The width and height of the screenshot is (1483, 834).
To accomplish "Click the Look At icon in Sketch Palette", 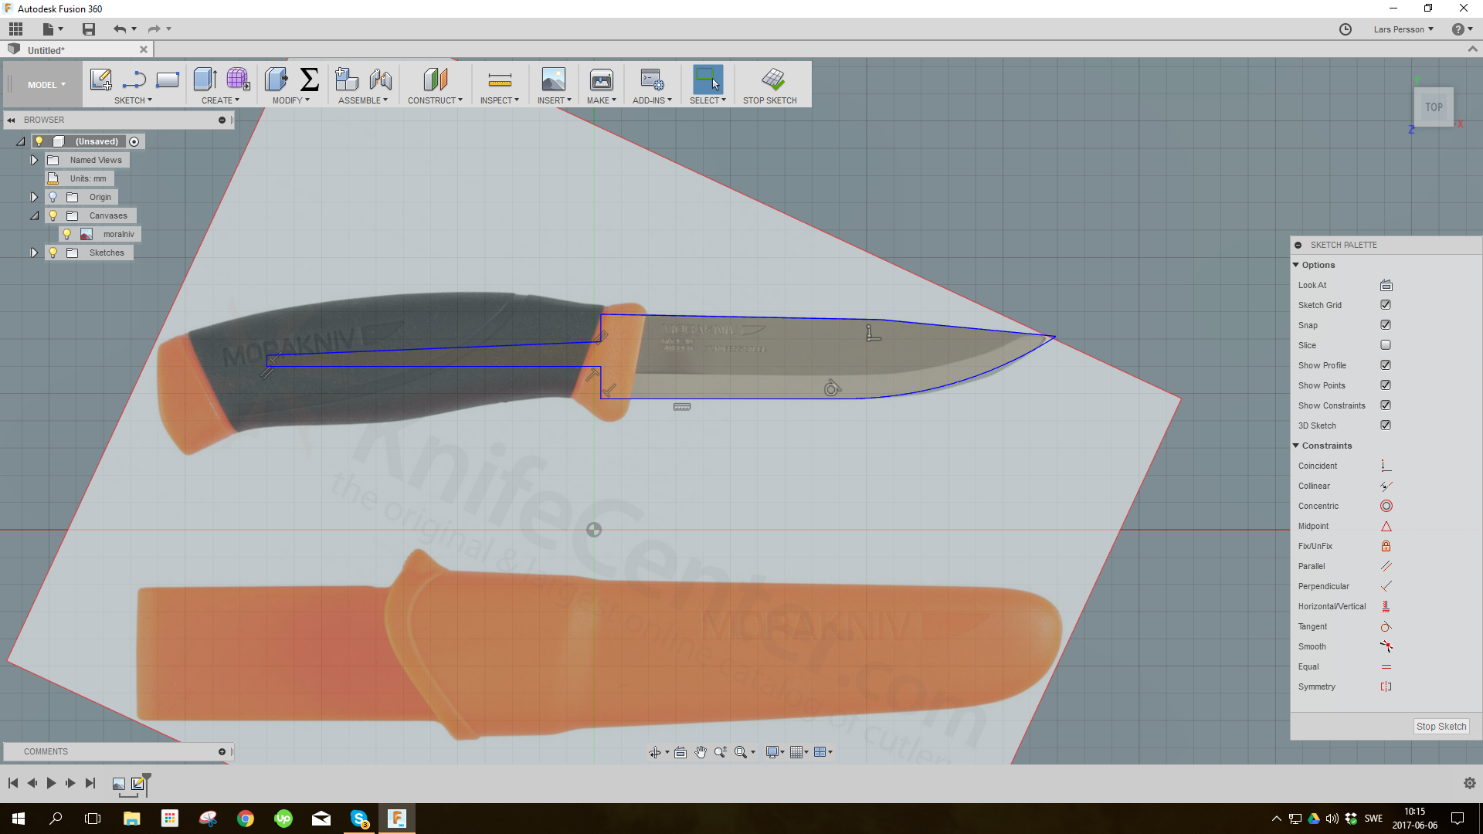I will [1386, 285].
